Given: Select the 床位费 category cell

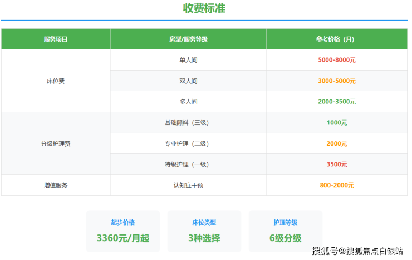Looking at the screenshot, I should pos(56,81).
